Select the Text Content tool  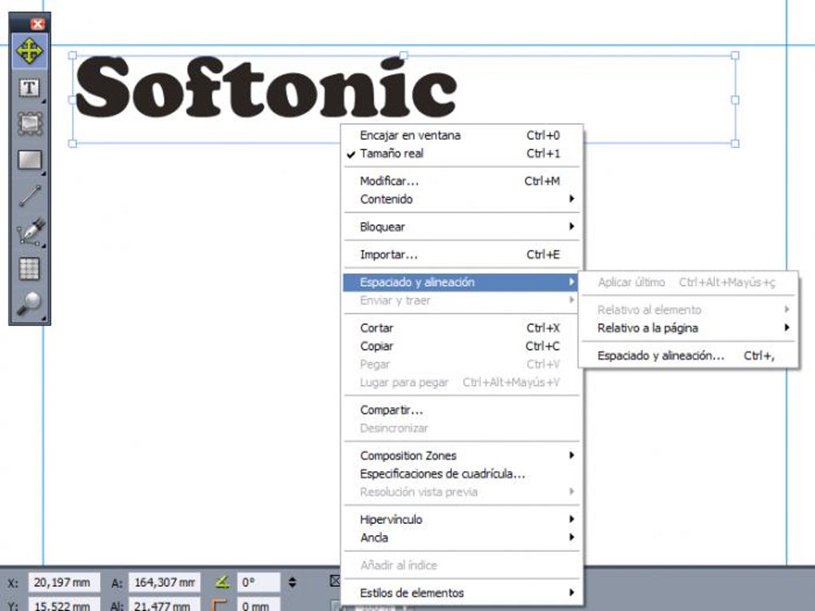(x=30, y=89)
